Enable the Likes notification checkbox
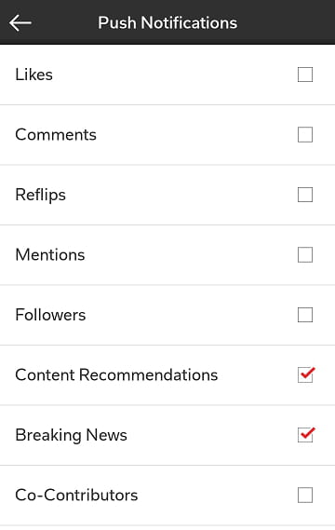Screen dimensions: 335x530 [305, 75]
